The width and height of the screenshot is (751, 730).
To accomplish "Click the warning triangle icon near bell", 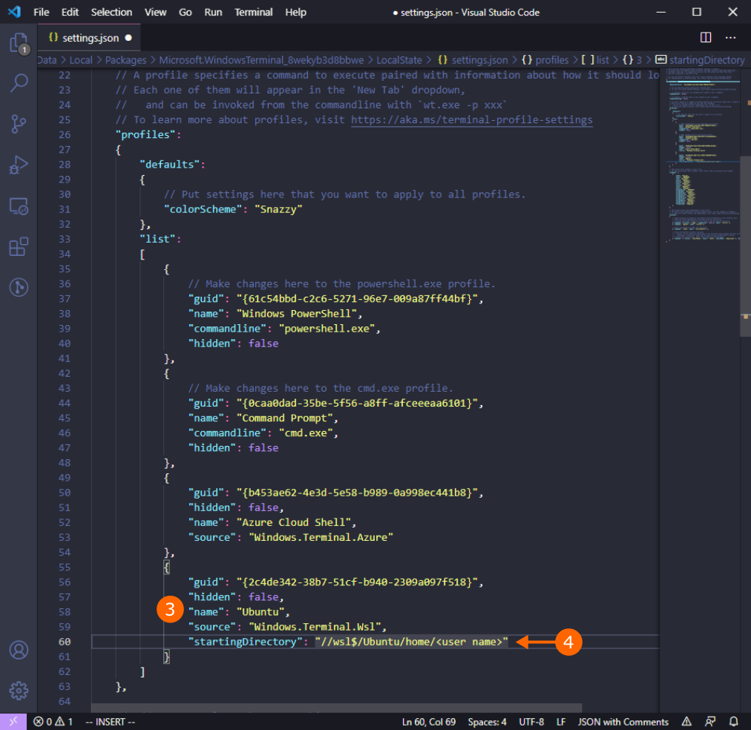I will click(686, 721).
